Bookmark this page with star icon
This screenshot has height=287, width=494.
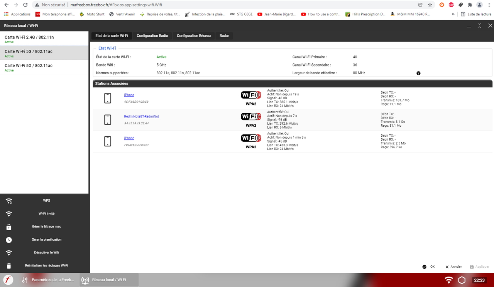click(x=430, y=5)
